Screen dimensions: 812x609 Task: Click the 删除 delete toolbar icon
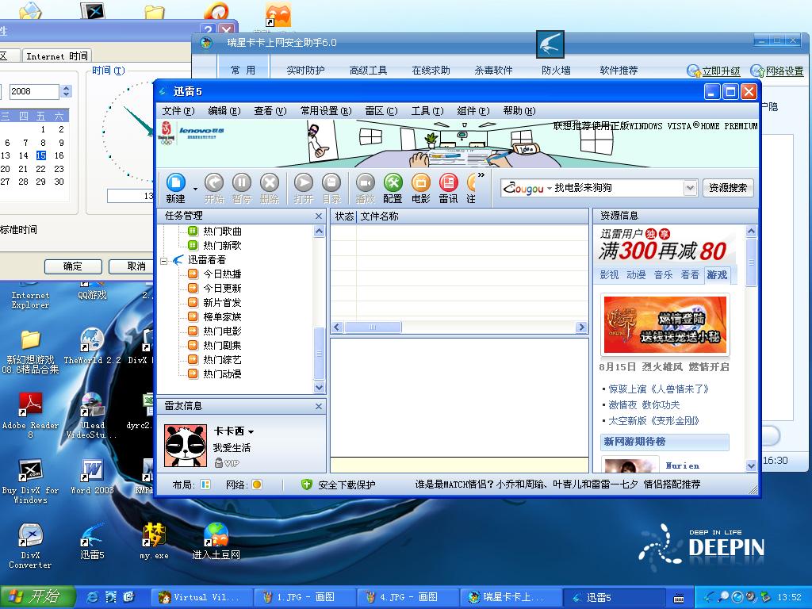270,189
